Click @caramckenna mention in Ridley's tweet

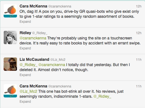33,38
